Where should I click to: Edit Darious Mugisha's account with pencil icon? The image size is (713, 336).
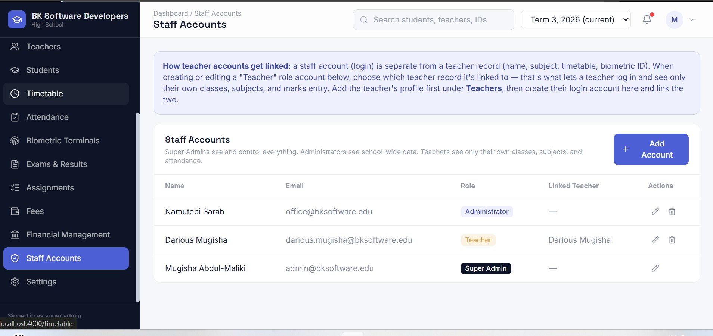[655, 240]
